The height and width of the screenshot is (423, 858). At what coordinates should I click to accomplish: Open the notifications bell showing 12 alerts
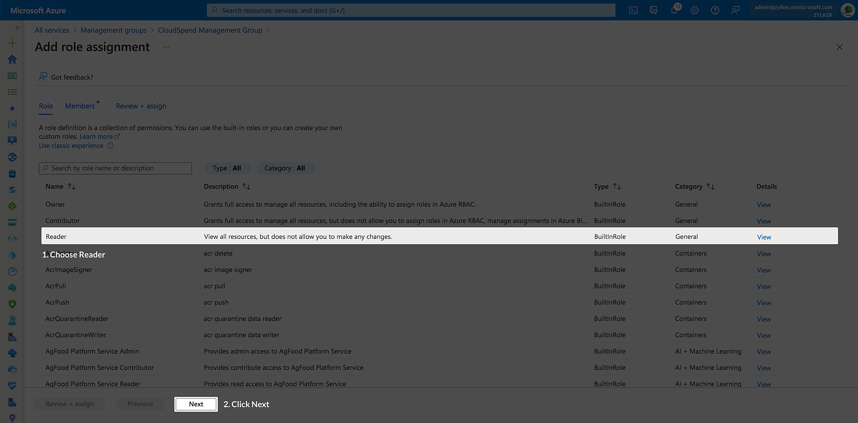click(x=674, y=10)
